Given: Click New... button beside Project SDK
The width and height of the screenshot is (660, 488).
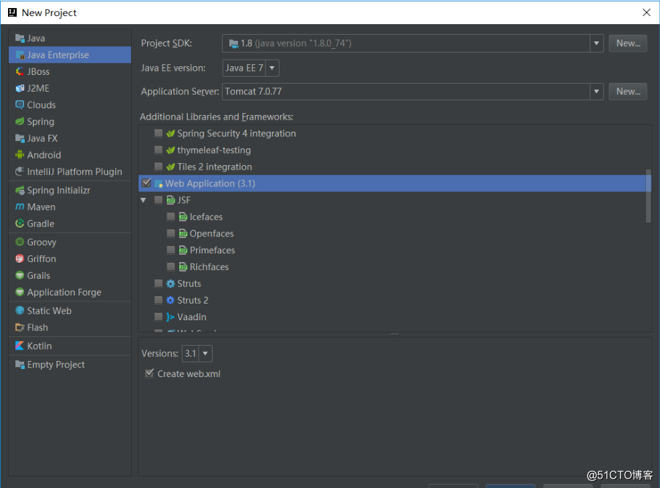Looking at the screenshot, I should [628, 43].
